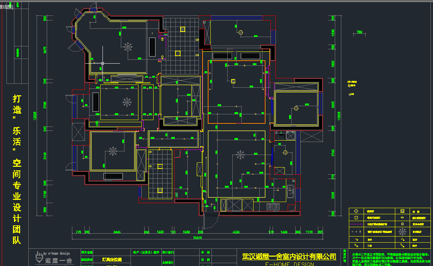Select the 项目名称 title block cell
This screenshot has height=266, width=433.
[87, 253]
